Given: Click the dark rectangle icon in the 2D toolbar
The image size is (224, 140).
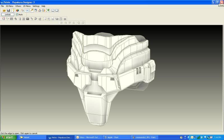Looking at the screenshot, I should 27,19.
